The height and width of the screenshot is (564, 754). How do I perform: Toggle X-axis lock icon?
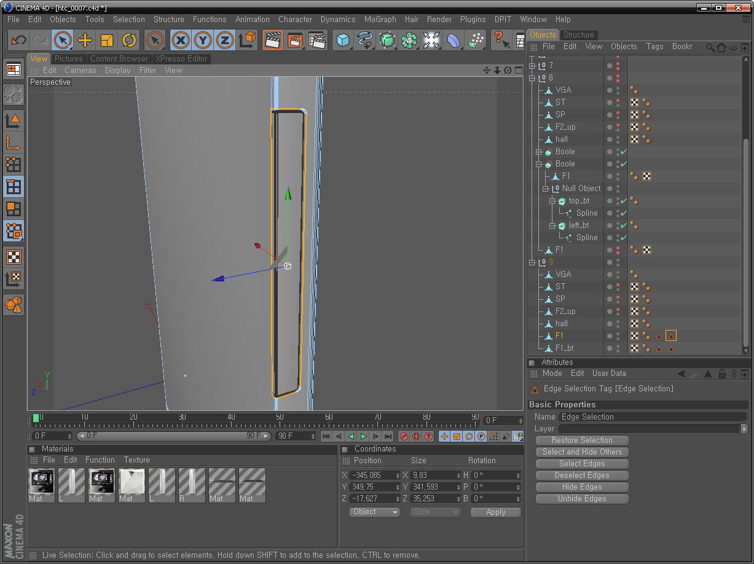tap(181, 41)
